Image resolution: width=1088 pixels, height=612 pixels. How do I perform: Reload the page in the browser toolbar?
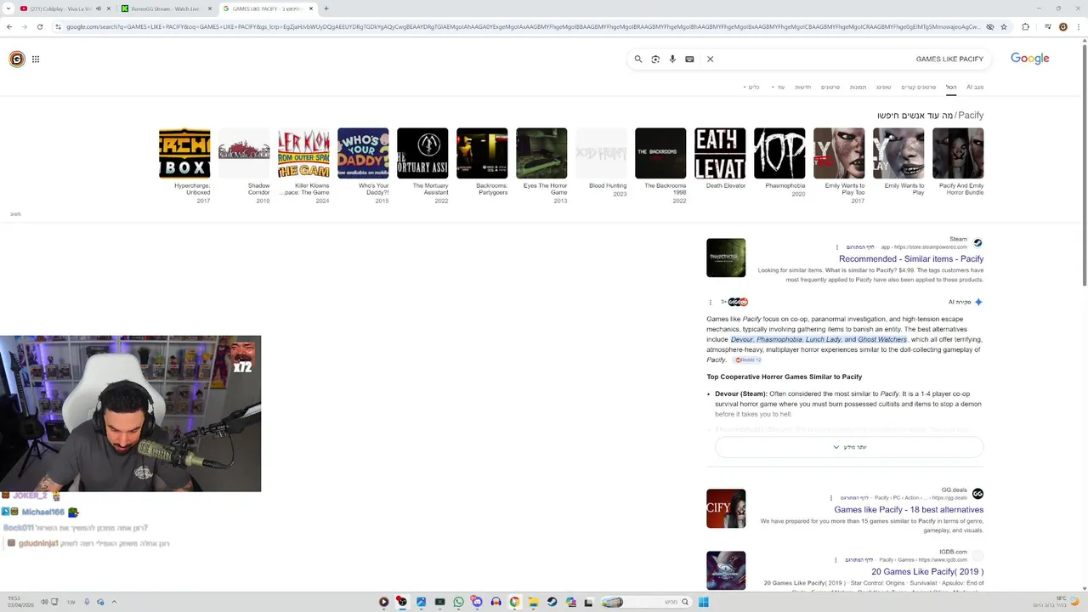tap(39, 26)
